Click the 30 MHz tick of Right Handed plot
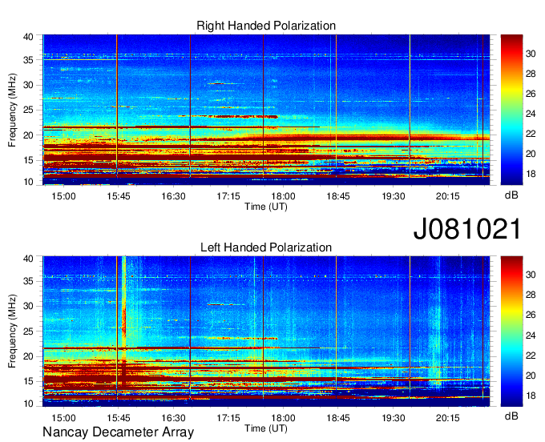This screenshot has width=545, height=442. point(28,85)
